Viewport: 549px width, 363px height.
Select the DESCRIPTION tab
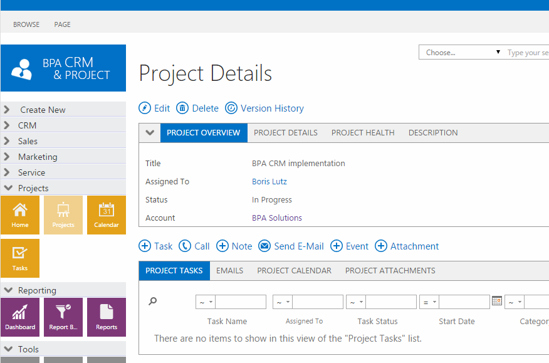pyautogui.click(x=433, y=133)
